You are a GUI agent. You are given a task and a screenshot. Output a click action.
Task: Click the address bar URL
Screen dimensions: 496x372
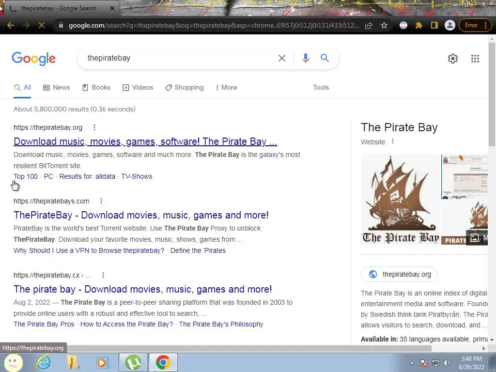click(x=214, y=25)
